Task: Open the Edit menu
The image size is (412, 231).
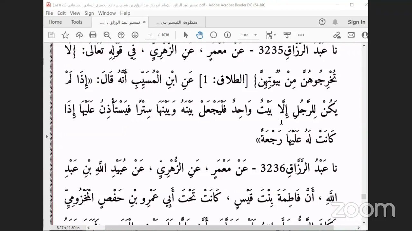Action: pyautogui.click(x=61, y=13)
